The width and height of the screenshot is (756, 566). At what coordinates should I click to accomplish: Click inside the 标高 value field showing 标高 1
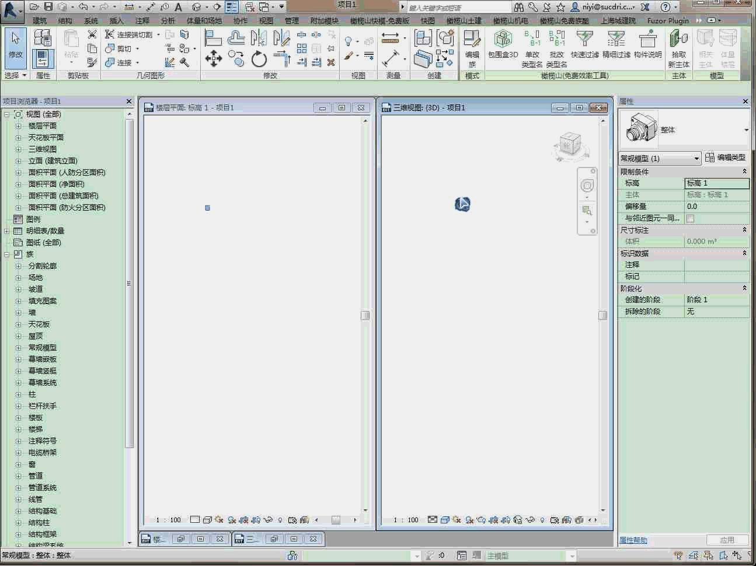pos(717,183)
